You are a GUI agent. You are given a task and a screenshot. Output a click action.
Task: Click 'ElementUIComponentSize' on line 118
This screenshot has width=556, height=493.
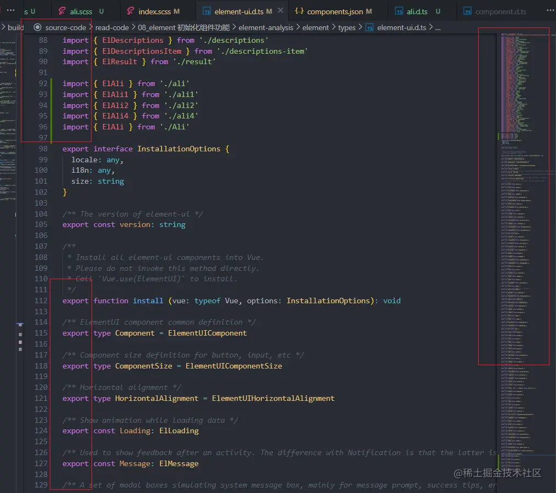(234, 366)
